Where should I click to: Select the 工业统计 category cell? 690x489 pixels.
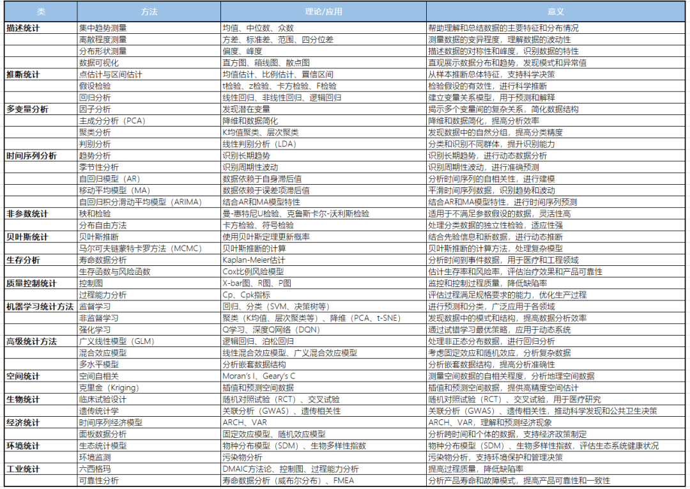tap(40, 469)
